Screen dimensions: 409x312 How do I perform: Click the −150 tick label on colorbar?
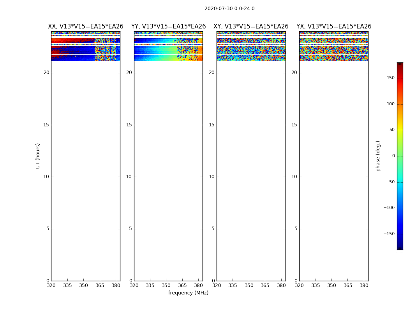click(x=389, y=234)
